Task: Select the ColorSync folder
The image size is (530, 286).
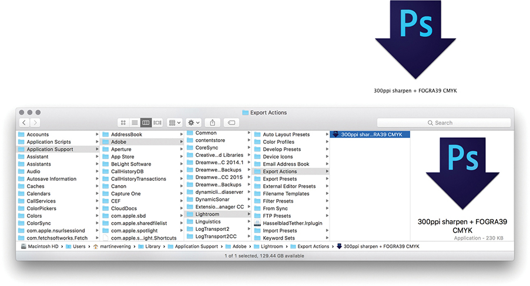Action: (58, 223)
